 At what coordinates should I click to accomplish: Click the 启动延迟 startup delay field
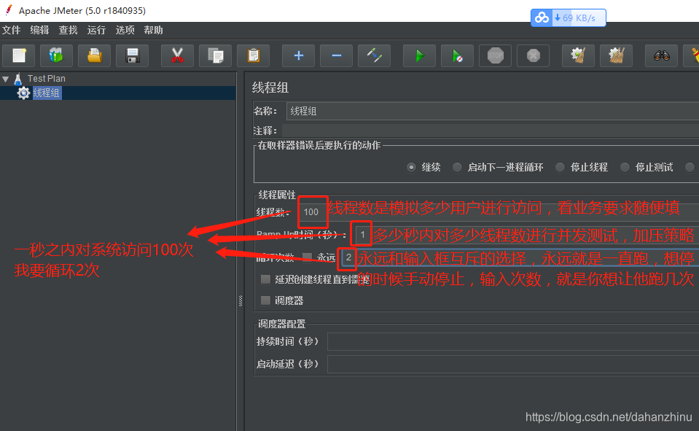coord(513,364)
